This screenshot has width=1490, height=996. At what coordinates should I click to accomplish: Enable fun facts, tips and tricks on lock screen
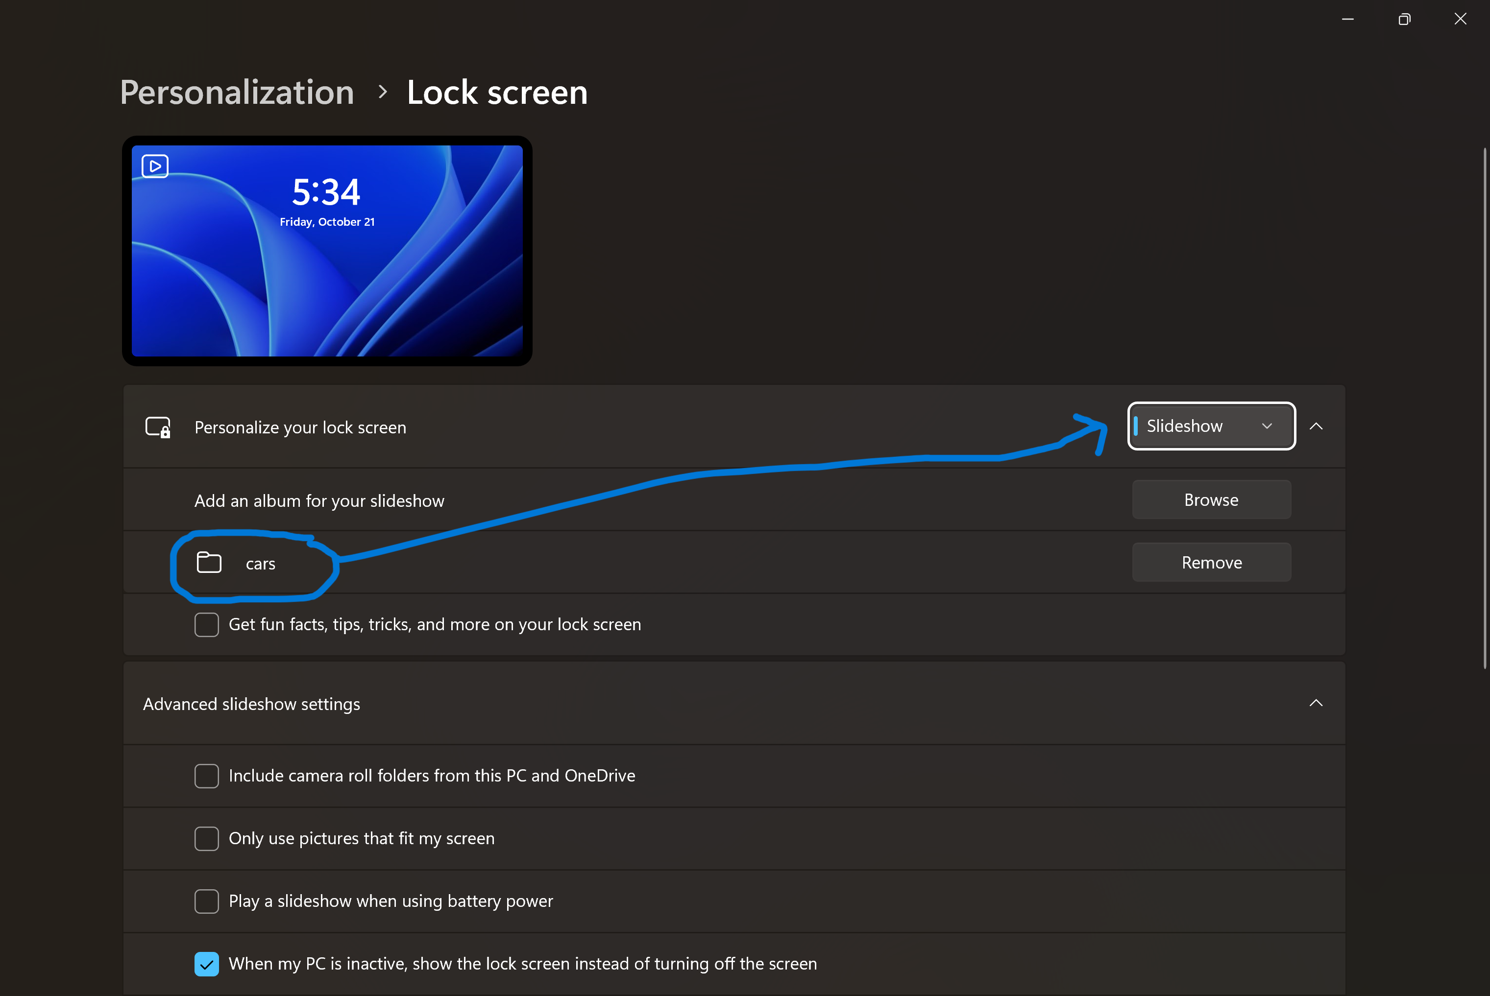206,624
